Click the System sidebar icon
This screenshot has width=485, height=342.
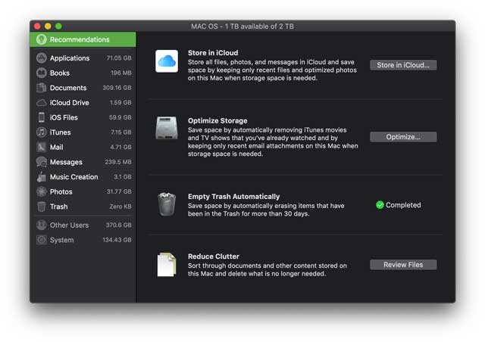(x=42, y=240)
